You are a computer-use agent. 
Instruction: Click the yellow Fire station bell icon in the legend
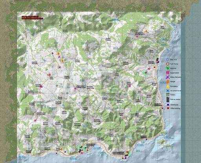click(168, 86)
